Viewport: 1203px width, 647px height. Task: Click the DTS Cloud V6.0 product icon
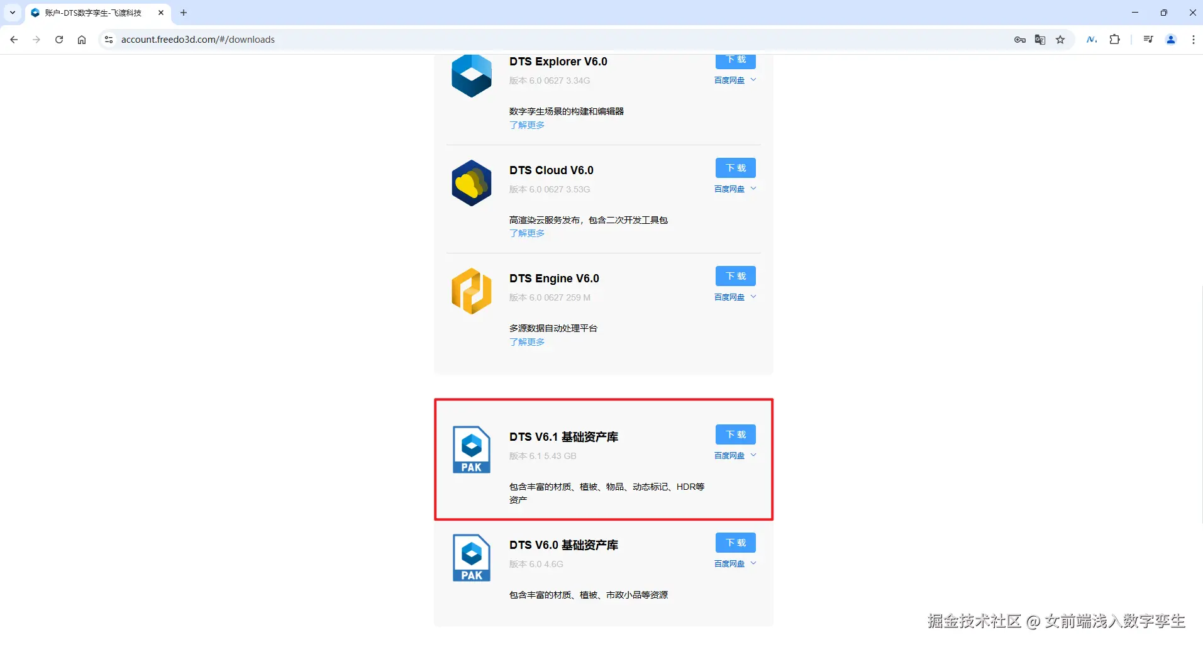tap(472, 183)
